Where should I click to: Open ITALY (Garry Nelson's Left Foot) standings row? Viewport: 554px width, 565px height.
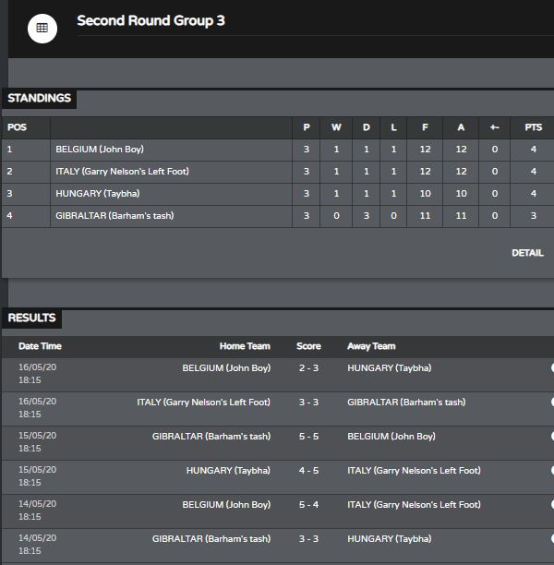tap(122, 172)
